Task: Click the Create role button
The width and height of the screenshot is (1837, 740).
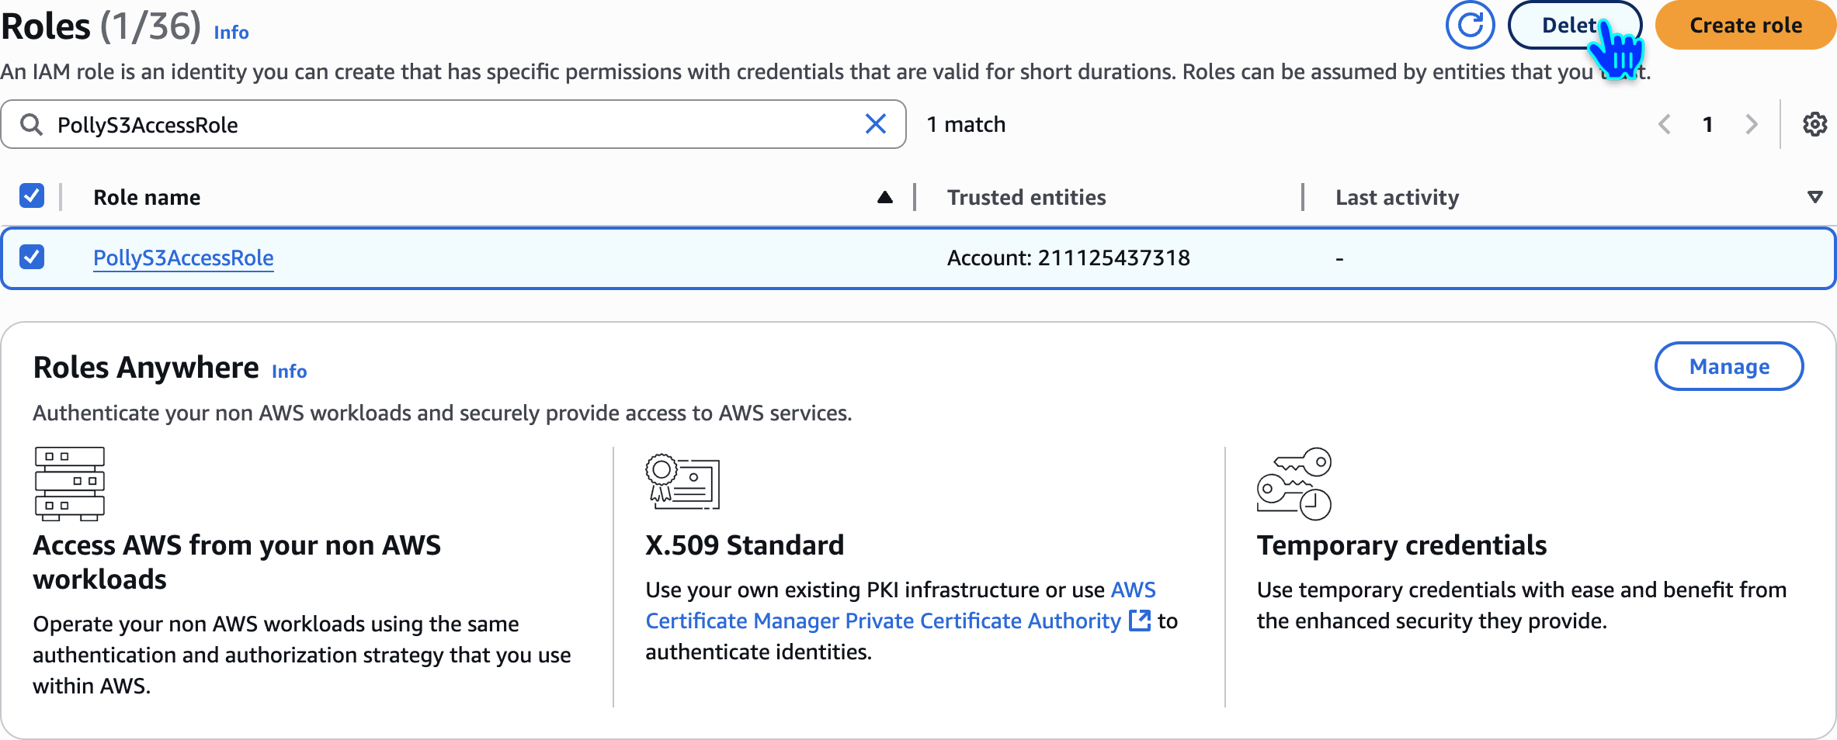Action: (x=1745, y=25)
